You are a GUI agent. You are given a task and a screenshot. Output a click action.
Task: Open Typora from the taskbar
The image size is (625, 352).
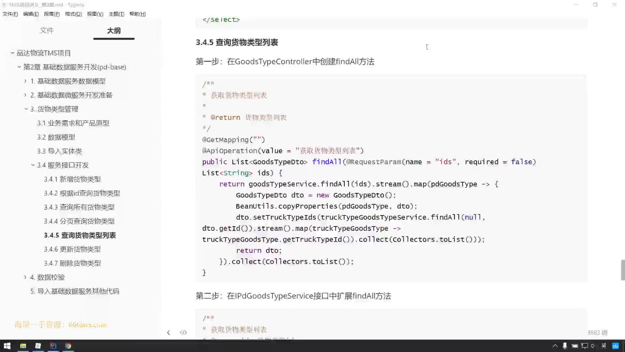tap(38, 346)
